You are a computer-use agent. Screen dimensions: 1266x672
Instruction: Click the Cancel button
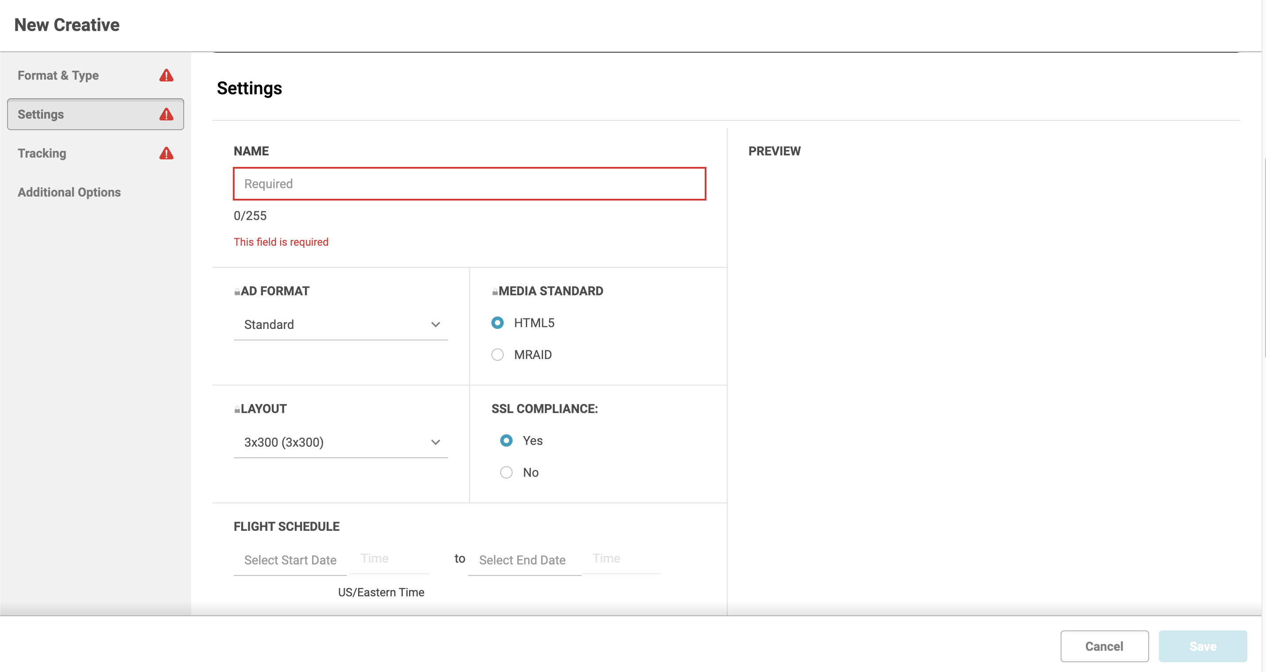click(x=1104, y=646)
